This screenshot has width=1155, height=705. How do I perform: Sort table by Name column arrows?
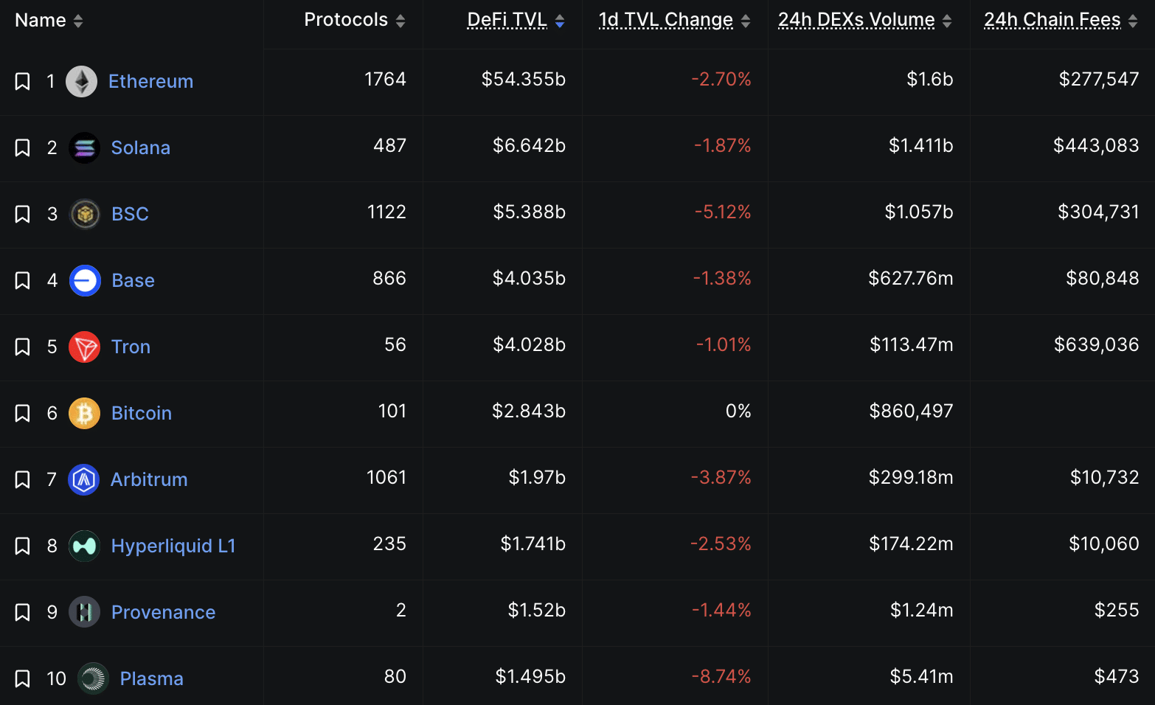coord(78,21)
